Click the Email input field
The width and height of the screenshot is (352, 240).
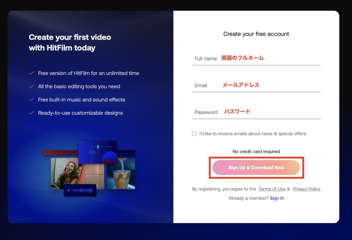tap(256, 85)
